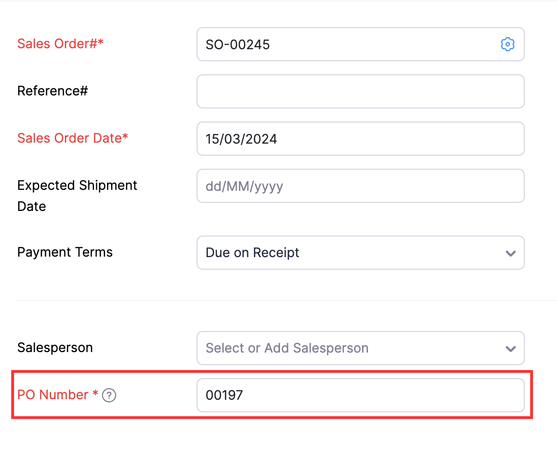Click the Sales Order# label
The width and height of the screenshot is (557, 451).
pos(60,44)
